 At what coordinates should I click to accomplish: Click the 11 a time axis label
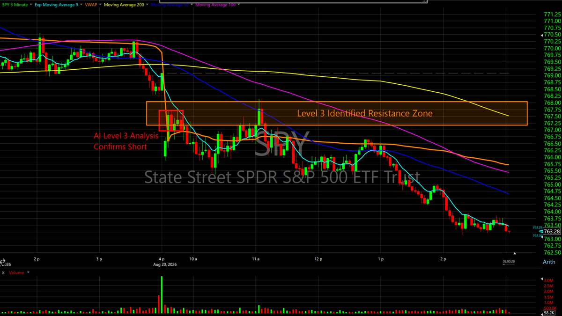point(256,259)
